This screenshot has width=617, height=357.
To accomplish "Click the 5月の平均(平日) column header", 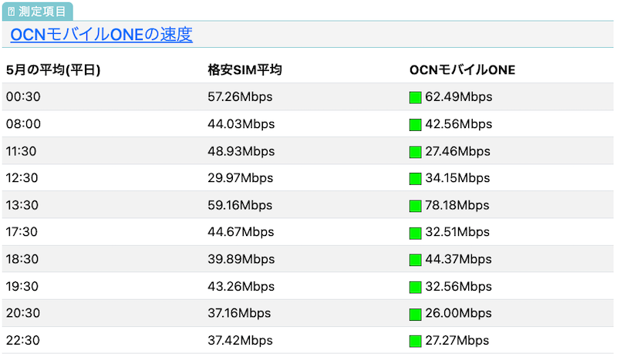I will point(53,69).
